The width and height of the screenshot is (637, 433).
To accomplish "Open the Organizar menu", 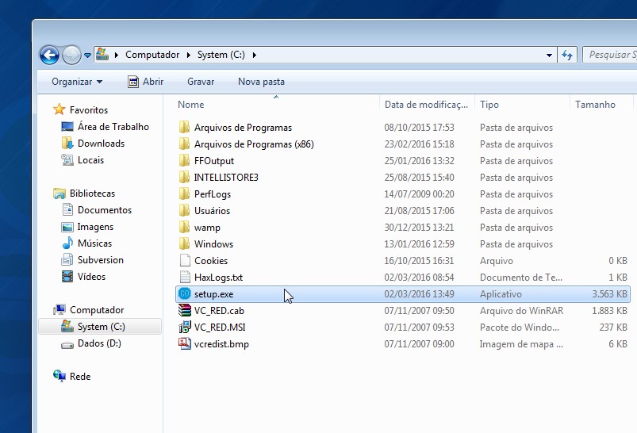I will coord(77,82).
